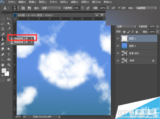Select the Lasso tool

click(3, 24)
